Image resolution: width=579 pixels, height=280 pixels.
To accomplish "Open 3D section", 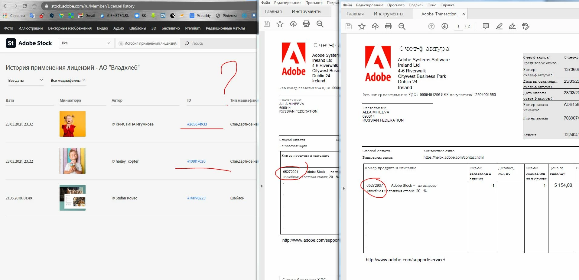I will tap(154, 28).
